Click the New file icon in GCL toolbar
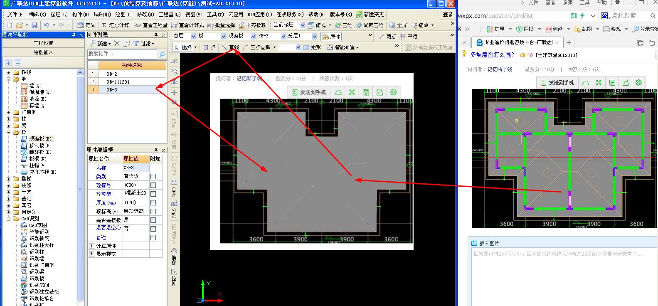This screenshot has width=658, height=306. pyautogui.click(x=10, y=25)
